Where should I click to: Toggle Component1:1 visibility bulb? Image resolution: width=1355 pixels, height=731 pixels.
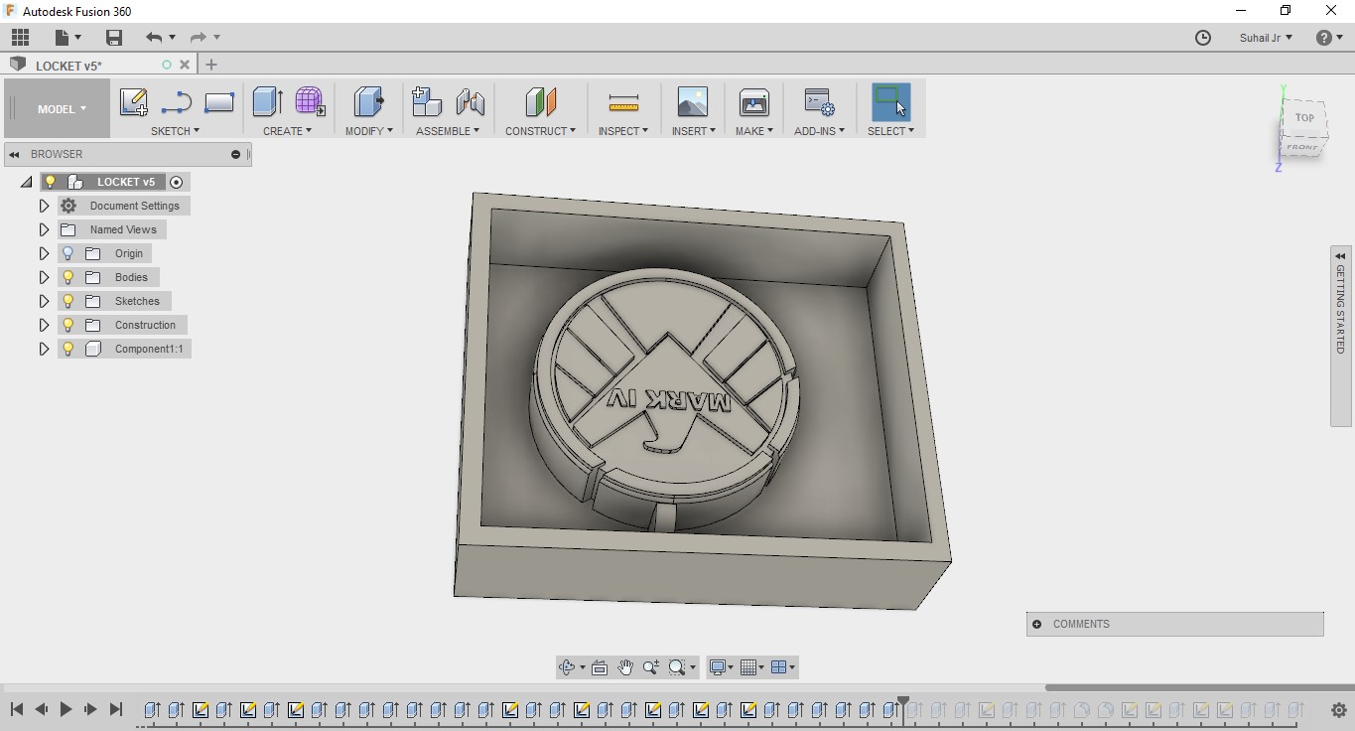tap(68, 349)
